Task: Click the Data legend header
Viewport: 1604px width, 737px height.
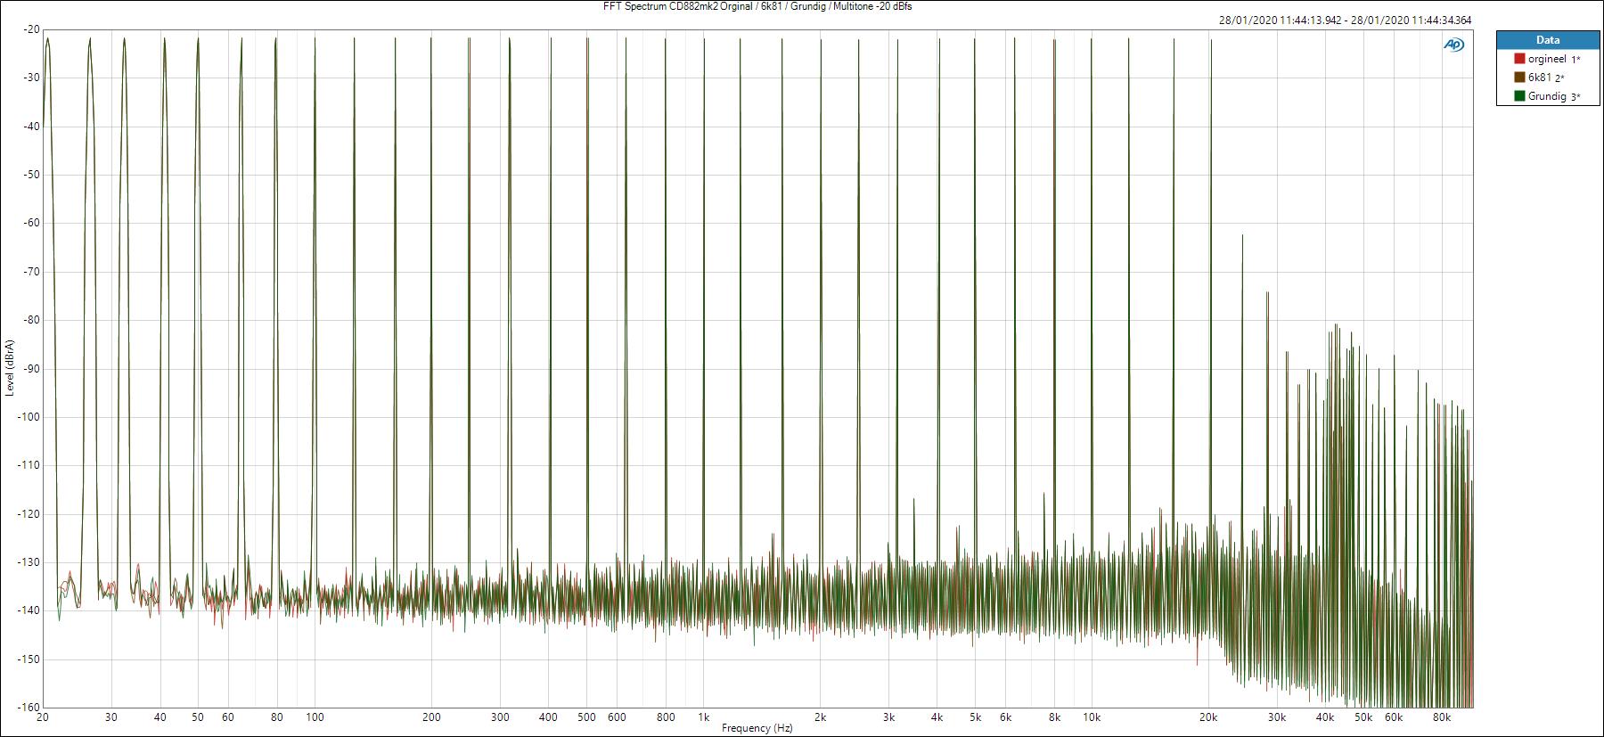Action: (x=1548, y=40)
